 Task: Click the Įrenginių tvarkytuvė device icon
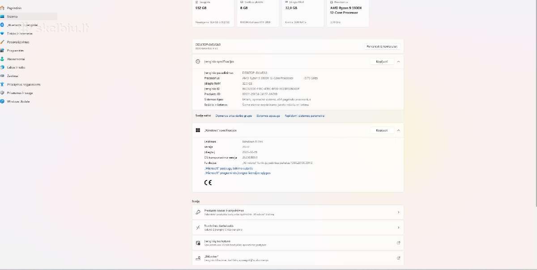198,243
